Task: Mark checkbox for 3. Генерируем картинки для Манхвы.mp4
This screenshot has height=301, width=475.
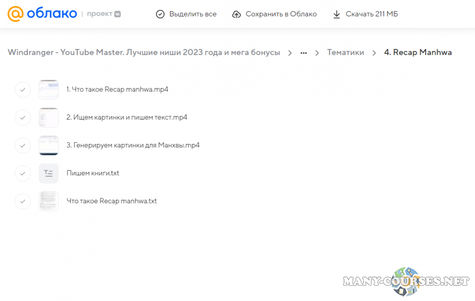Action: click(23, 145)
